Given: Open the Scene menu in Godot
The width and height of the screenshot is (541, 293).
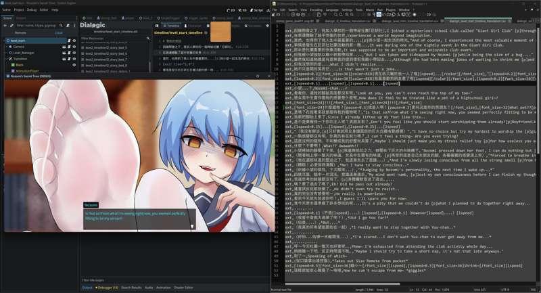Looking at the screenshot, I should tap(7, 9).
